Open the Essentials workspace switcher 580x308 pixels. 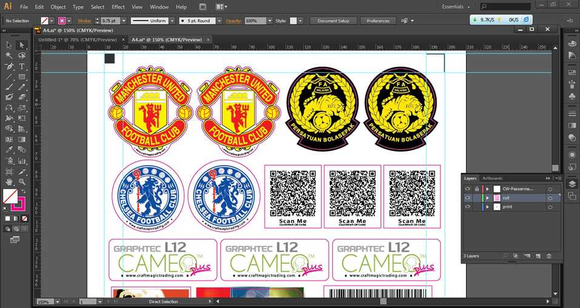[x=456, y=7]
